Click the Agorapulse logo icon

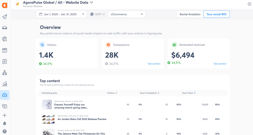(5, 5)
